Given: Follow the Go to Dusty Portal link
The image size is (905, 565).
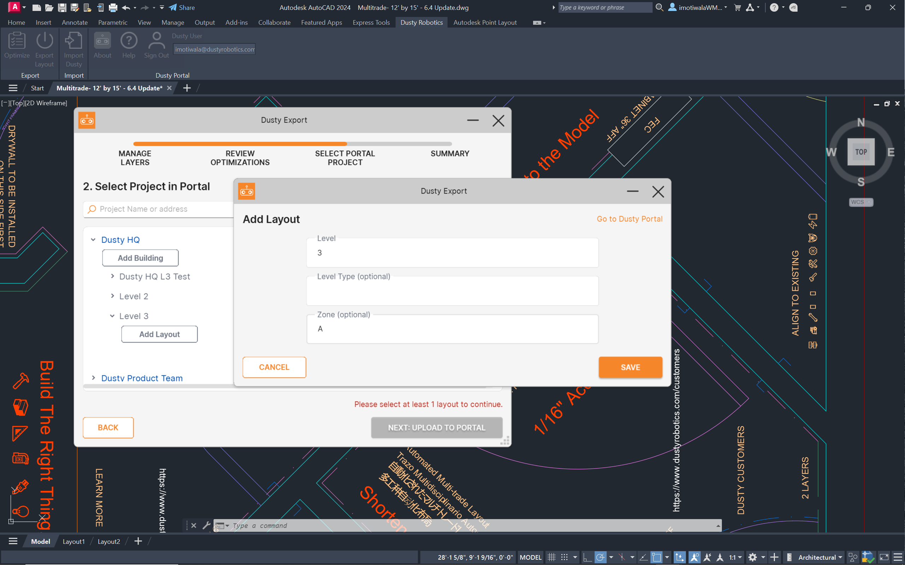Looking at the screenshot, I should pos(629,219).
